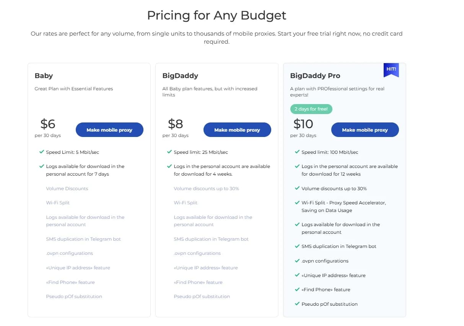Click the checkmark beside Wi-Fi Split Proxy Speed Accelerator
This screenshot has width=464, height=326.
(x=297, y=203)
